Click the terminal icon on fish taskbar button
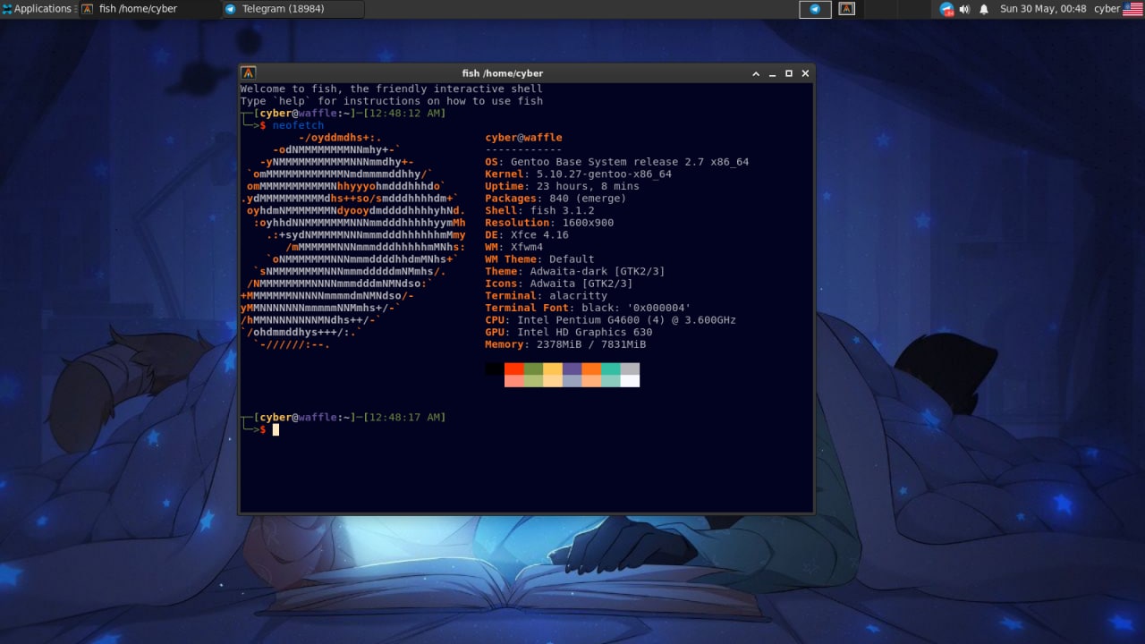 (87, 9)
